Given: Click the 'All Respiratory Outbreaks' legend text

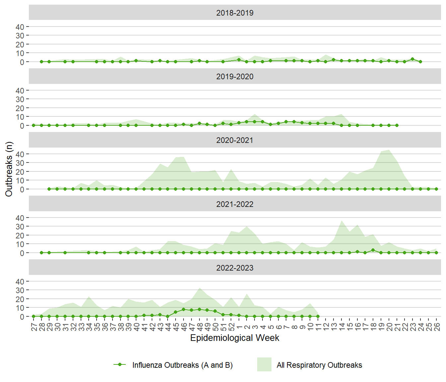Looking at the screenshot, I should tap(319, 365).
